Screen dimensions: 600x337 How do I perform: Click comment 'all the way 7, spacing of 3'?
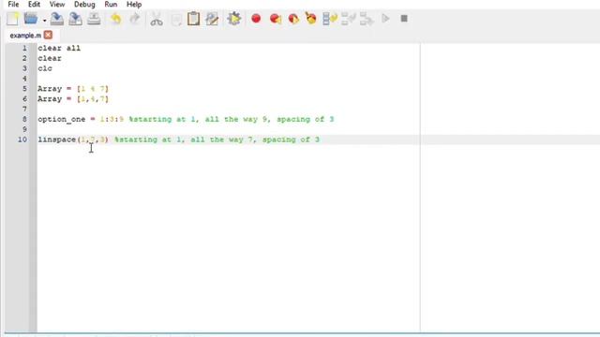255,139
